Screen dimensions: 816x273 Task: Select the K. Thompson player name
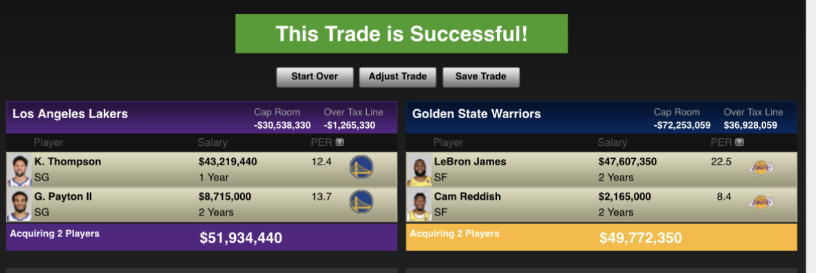pos(68,162)
